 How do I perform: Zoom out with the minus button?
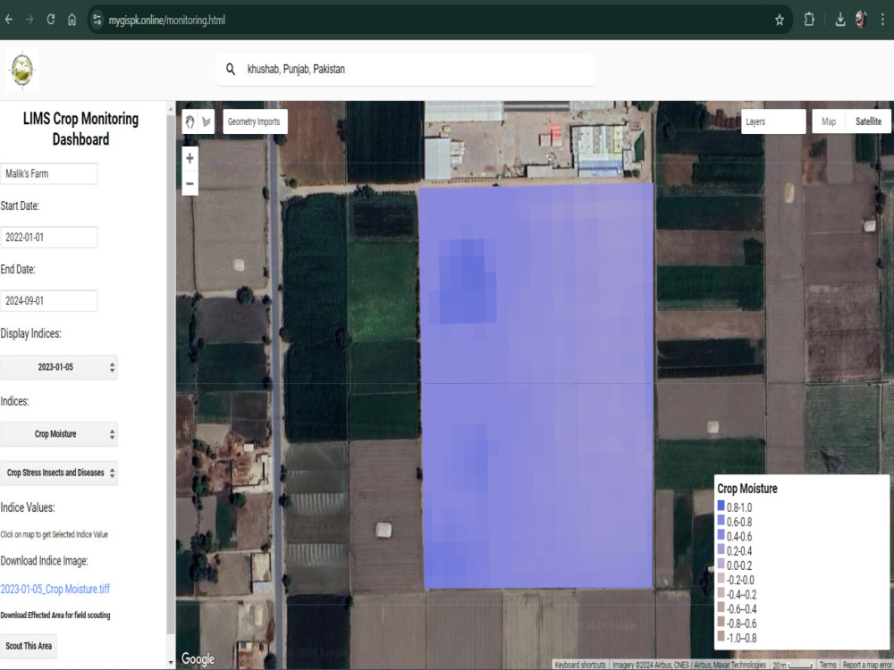tap(190, 183)
